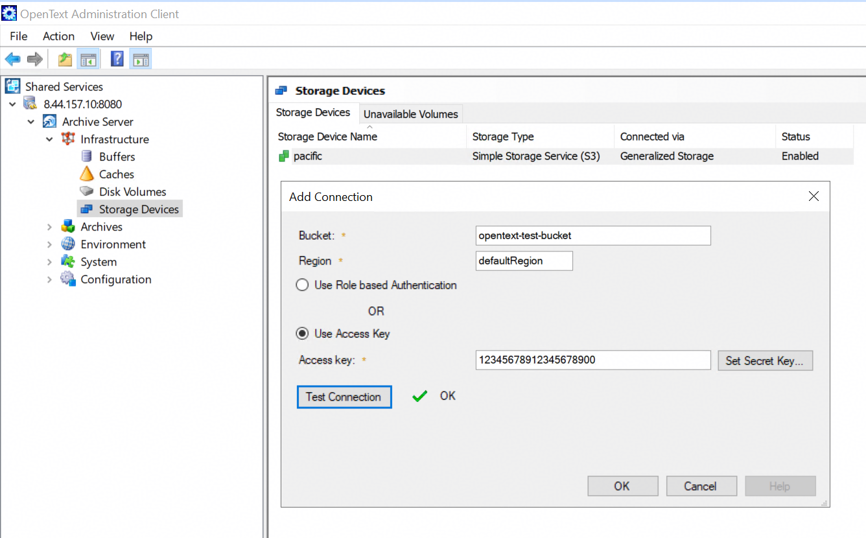Click the Storage Devices tree icon
This screenshot has width=866, height=538.
coord(86,209)
